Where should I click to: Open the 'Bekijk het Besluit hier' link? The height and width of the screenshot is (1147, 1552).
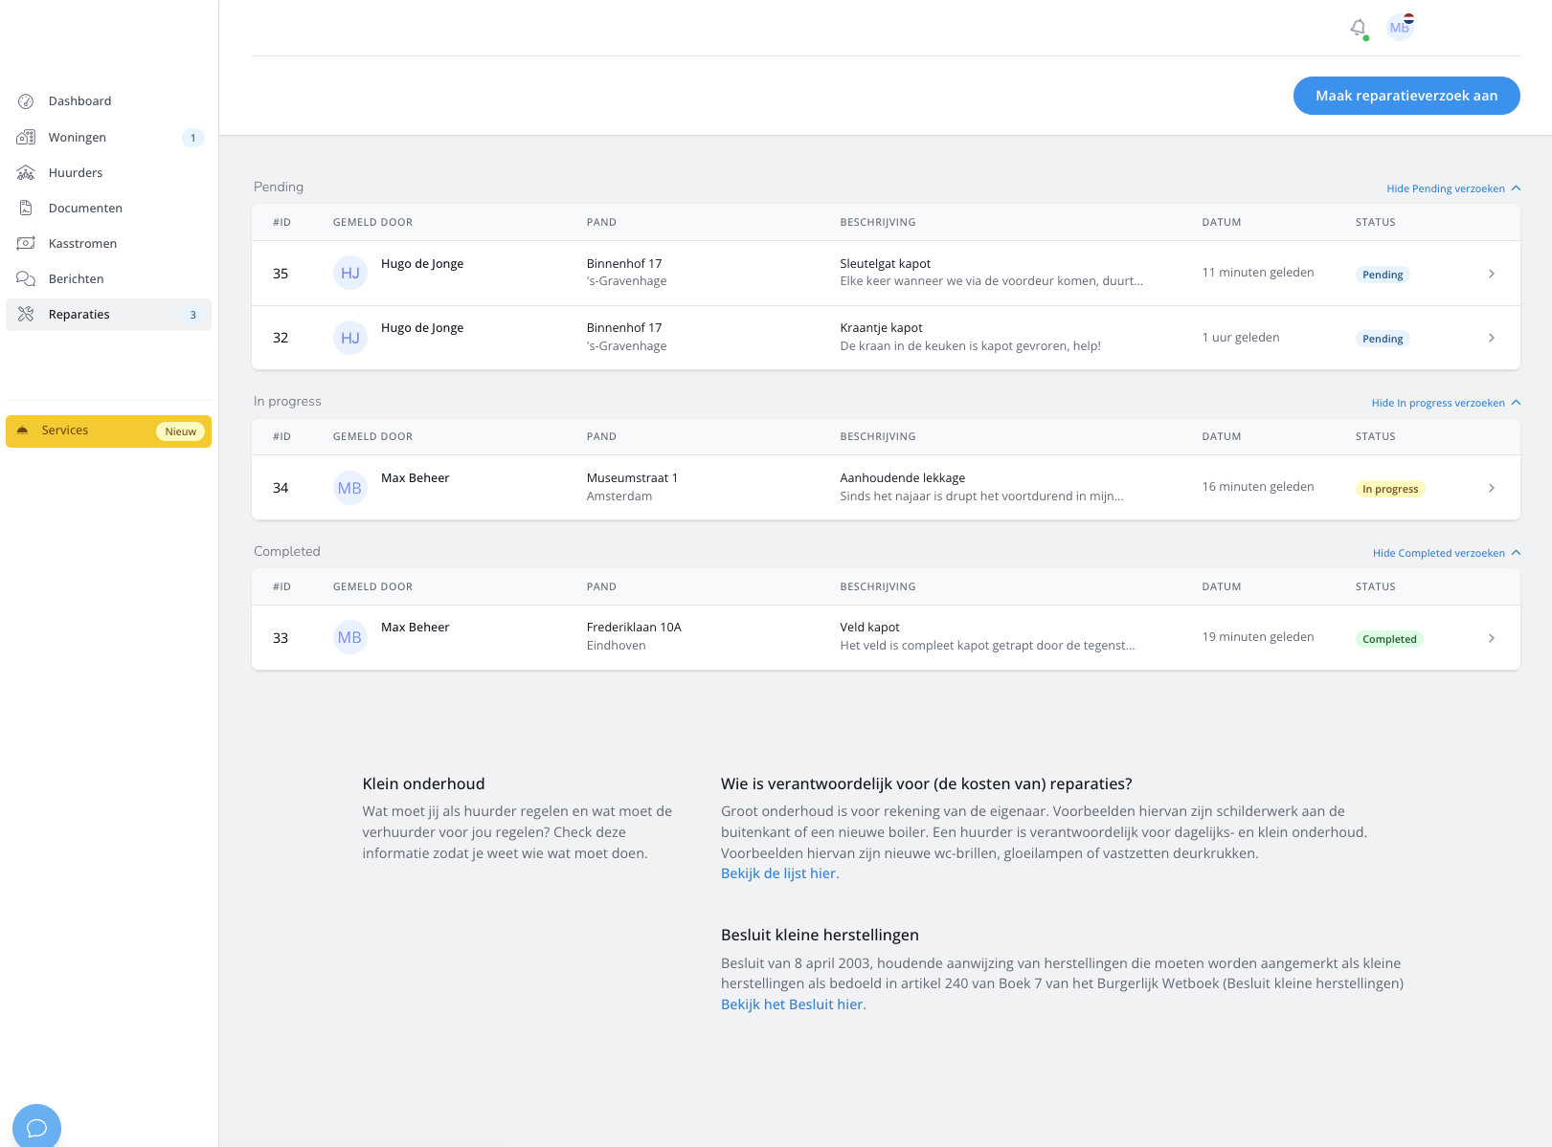[792, 1004]
